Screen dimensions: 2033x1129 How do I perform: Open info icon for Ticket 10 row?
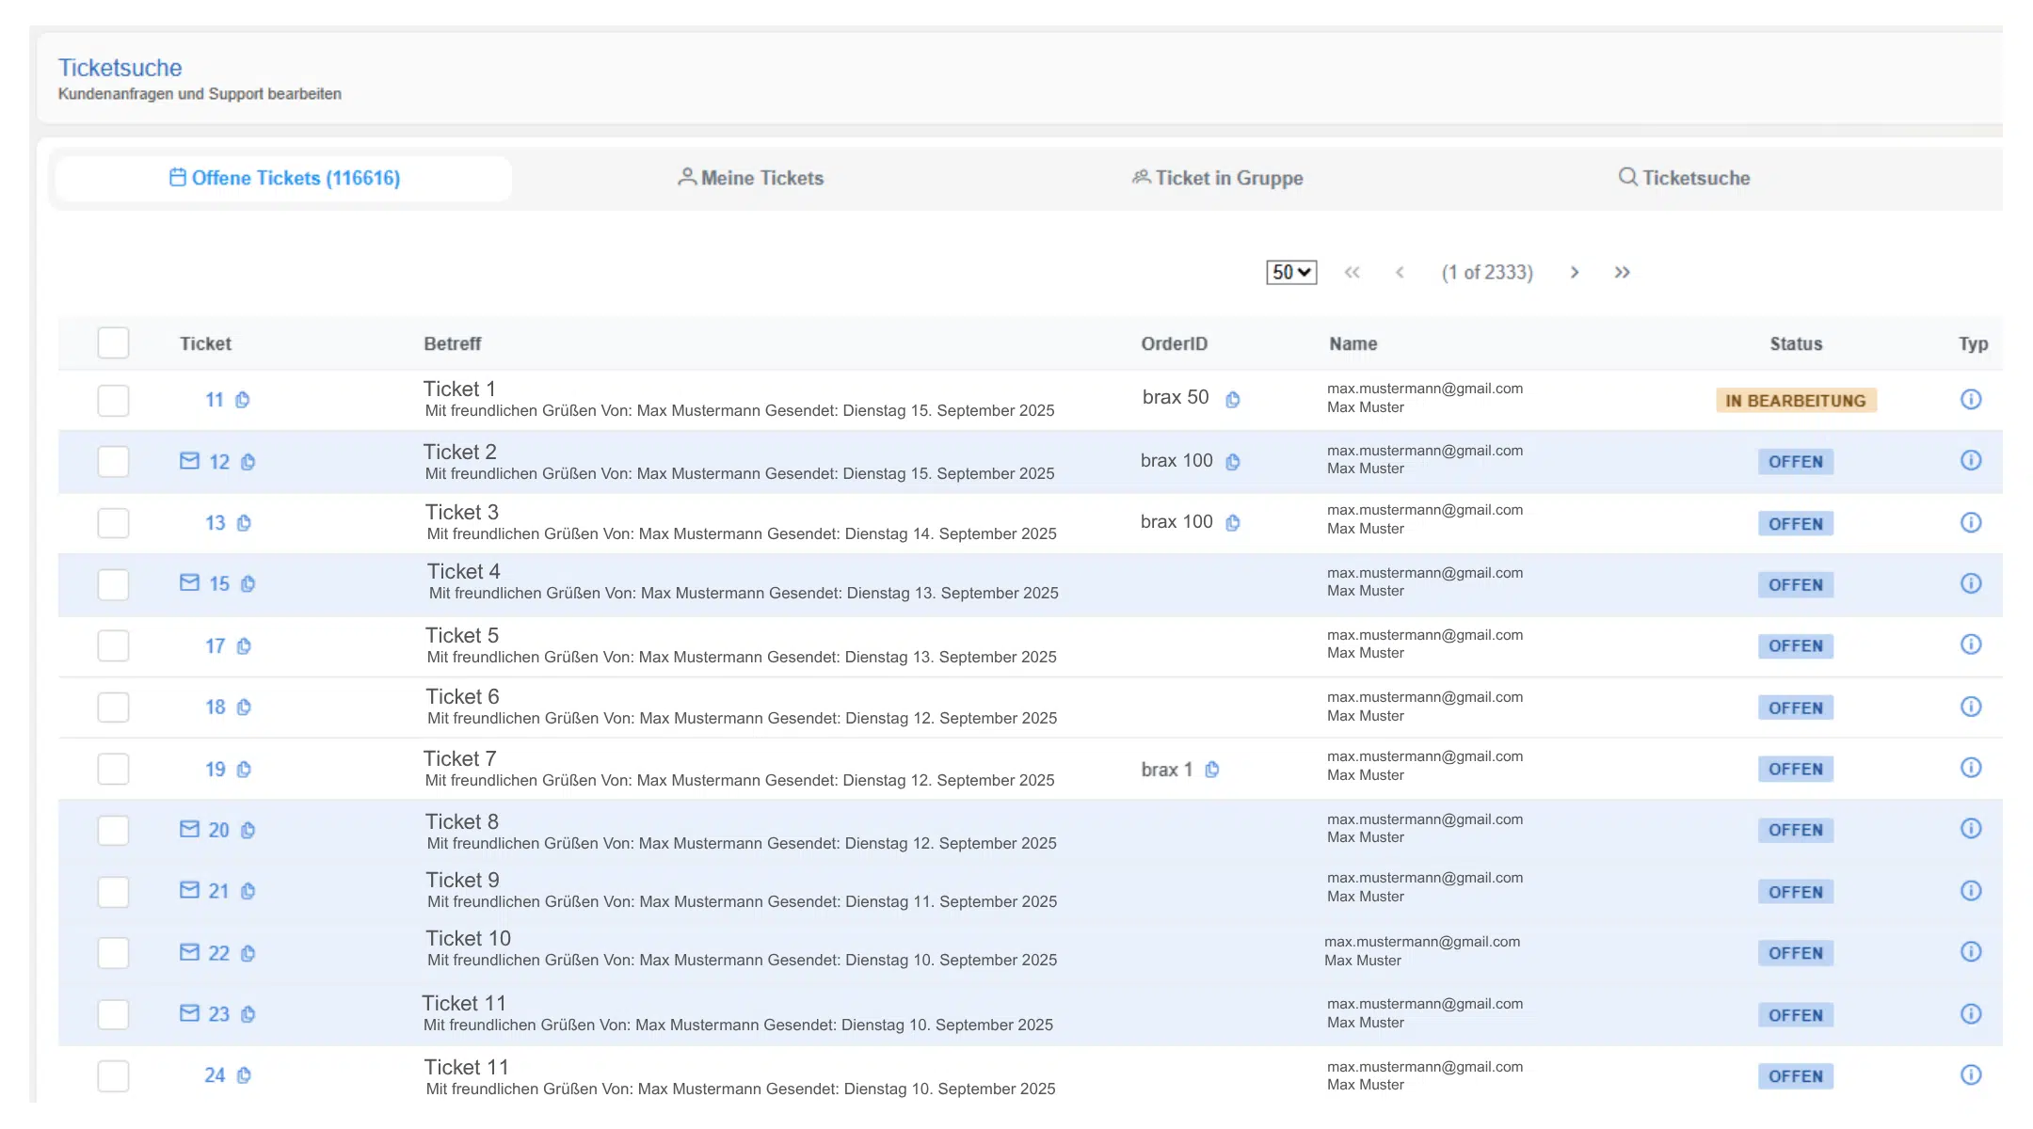tap(1971, 952)
